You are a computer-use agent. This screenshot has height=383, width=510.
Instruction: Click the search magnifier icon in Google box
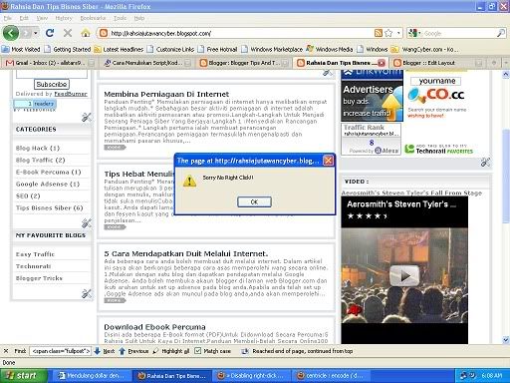click(x=500, y=33)
